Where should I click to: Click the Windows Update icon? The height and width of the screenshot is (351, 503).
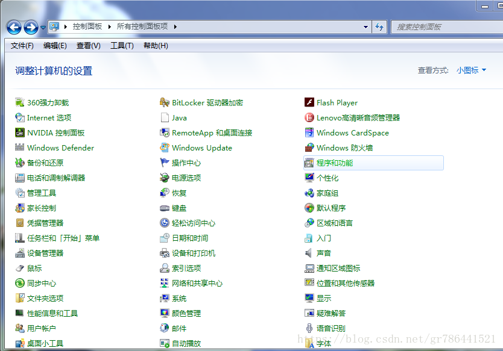coord(165,148)
